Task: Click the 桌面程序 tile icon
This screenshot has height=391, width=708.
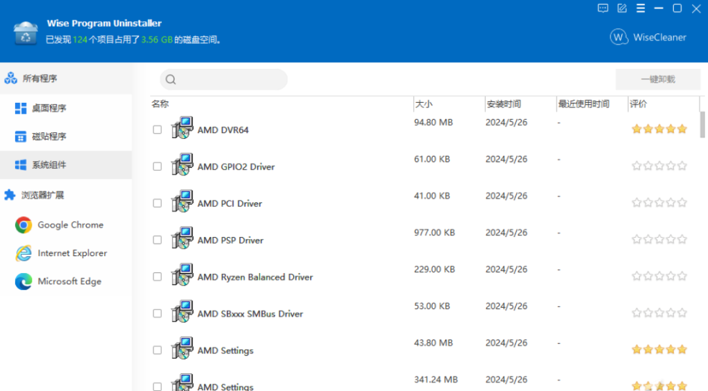Action: coord(20,108)
